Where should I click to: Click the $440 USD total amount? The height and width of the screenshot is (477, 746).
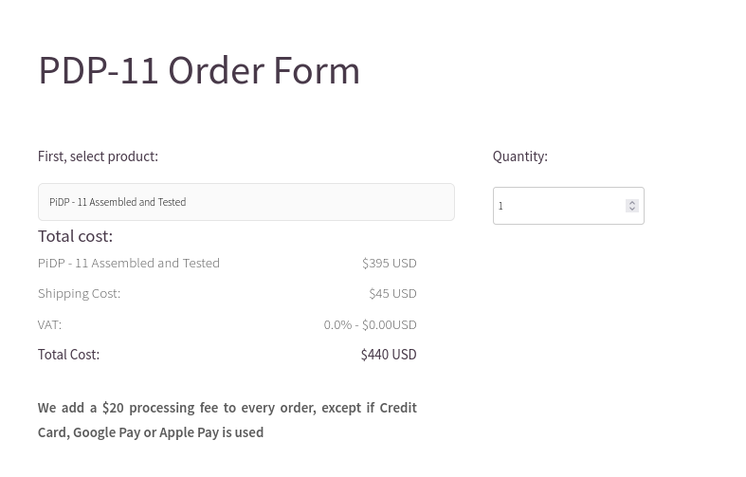coord(389,355)
